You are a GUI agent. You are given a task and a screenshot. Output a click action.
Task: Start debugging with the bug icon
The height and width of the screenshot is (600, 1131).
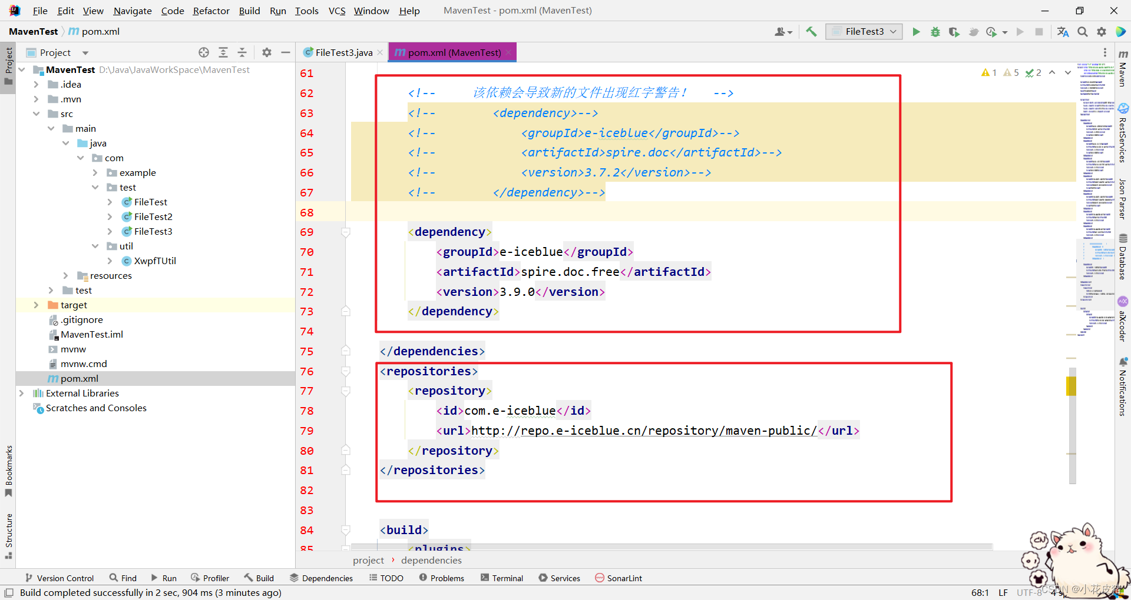(x=935, y=32)
